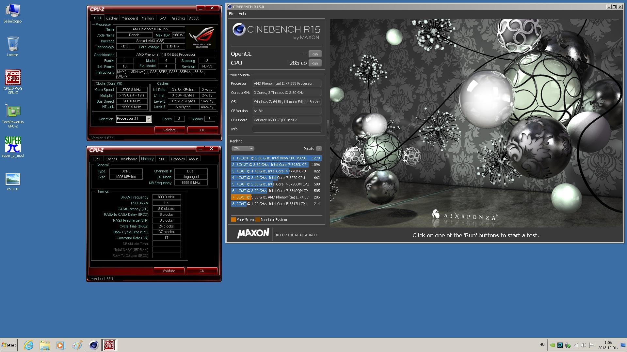Click the empty Info field in Cinebench

click(x=287, y=129)
